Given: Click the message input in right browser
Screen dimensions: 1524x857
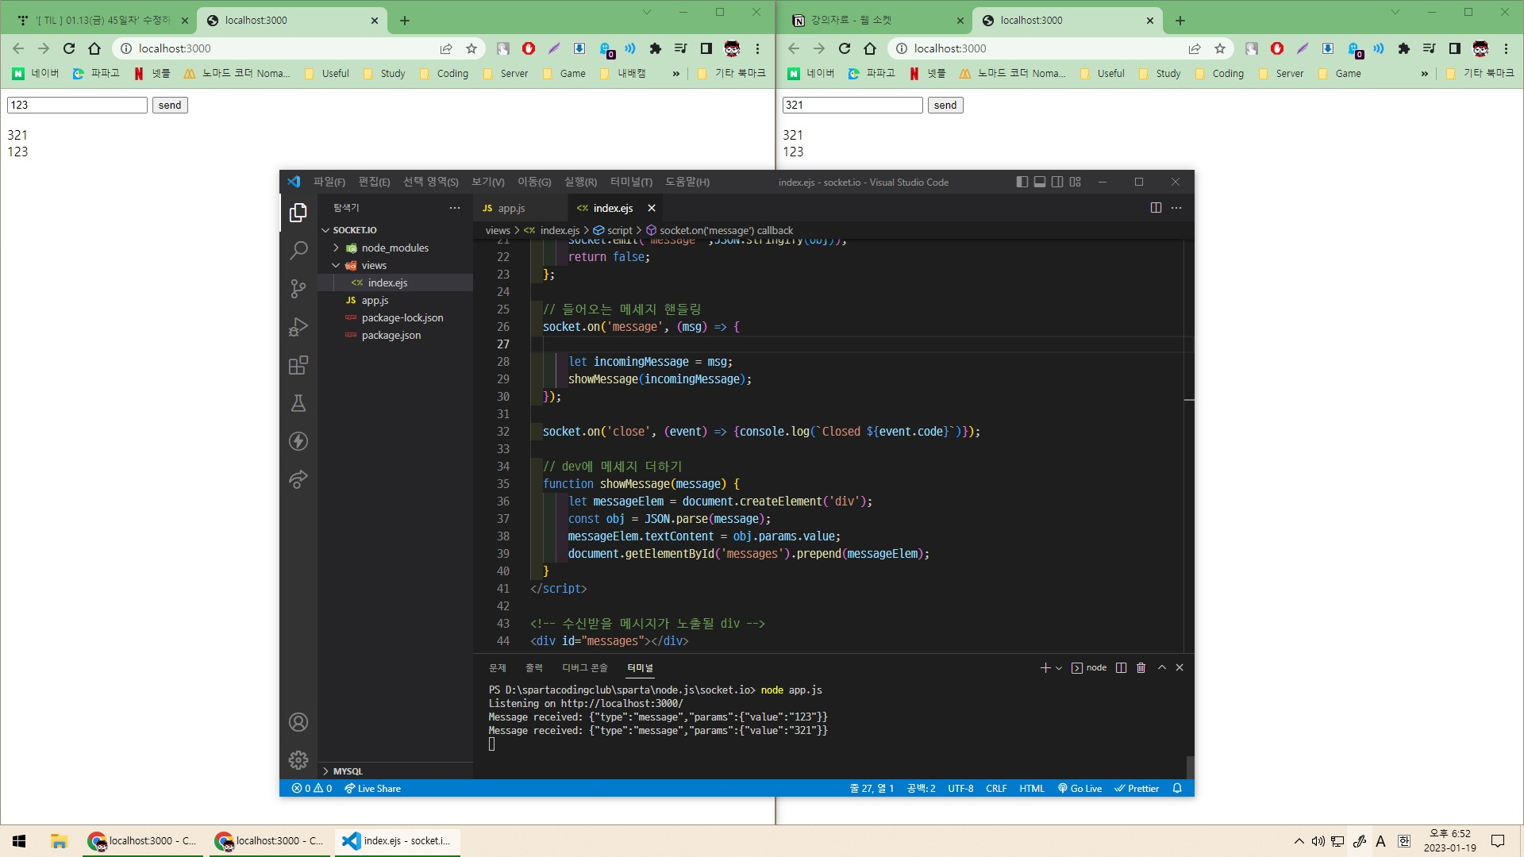Looking at the screenshot, I should [852, 106].
